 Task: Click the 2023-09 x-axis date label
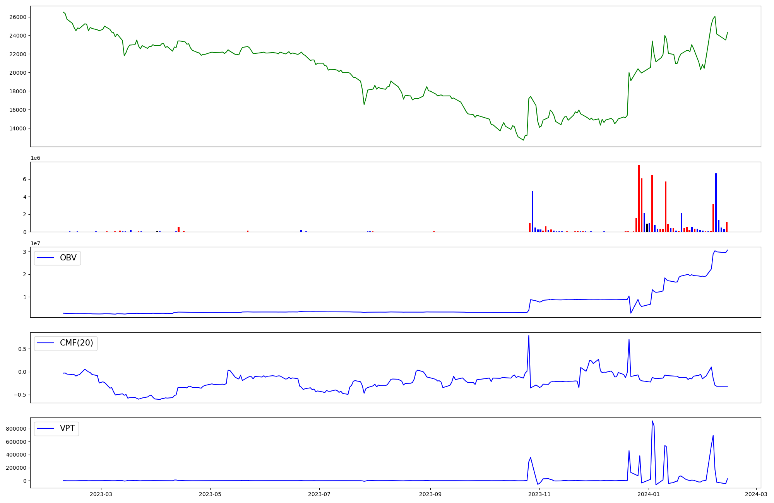click(x=430, y=494)
